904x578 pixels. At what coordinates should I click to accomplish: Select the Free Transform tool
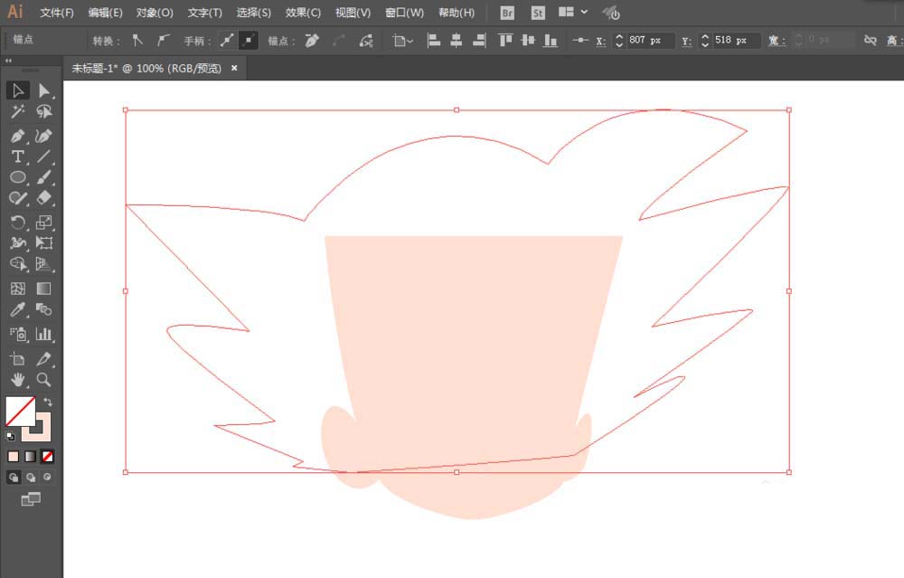click(x=43, y=242)
